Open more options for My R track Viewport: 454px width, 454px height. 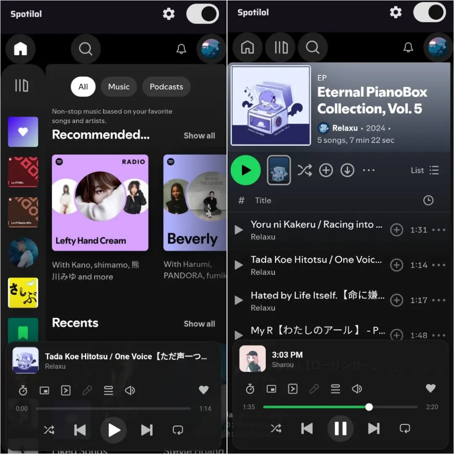(438, 335)
